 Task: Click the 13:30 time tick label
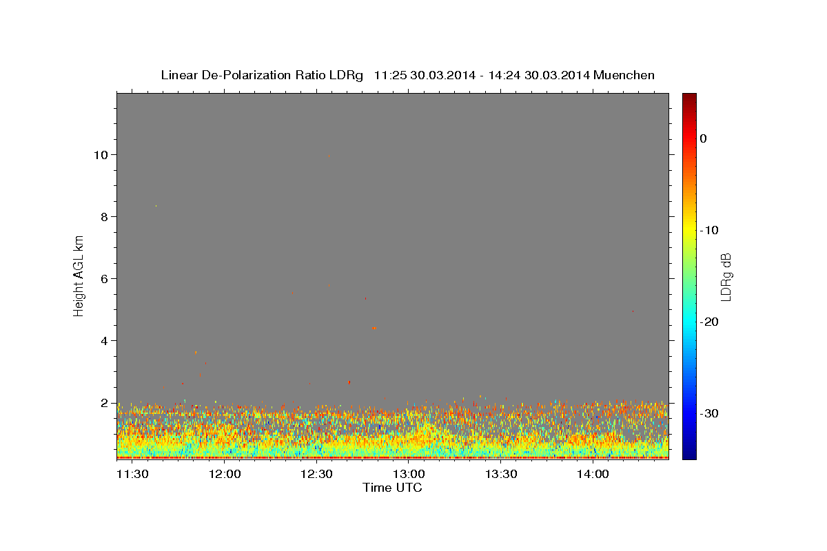pos(500,475)
